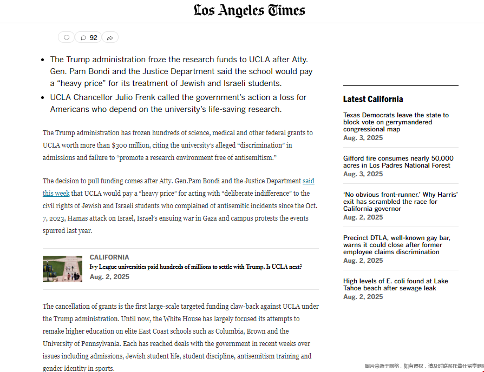Viewport: 484px width, 372px height.
Task: Click the heart like icon
Action: 67,38
